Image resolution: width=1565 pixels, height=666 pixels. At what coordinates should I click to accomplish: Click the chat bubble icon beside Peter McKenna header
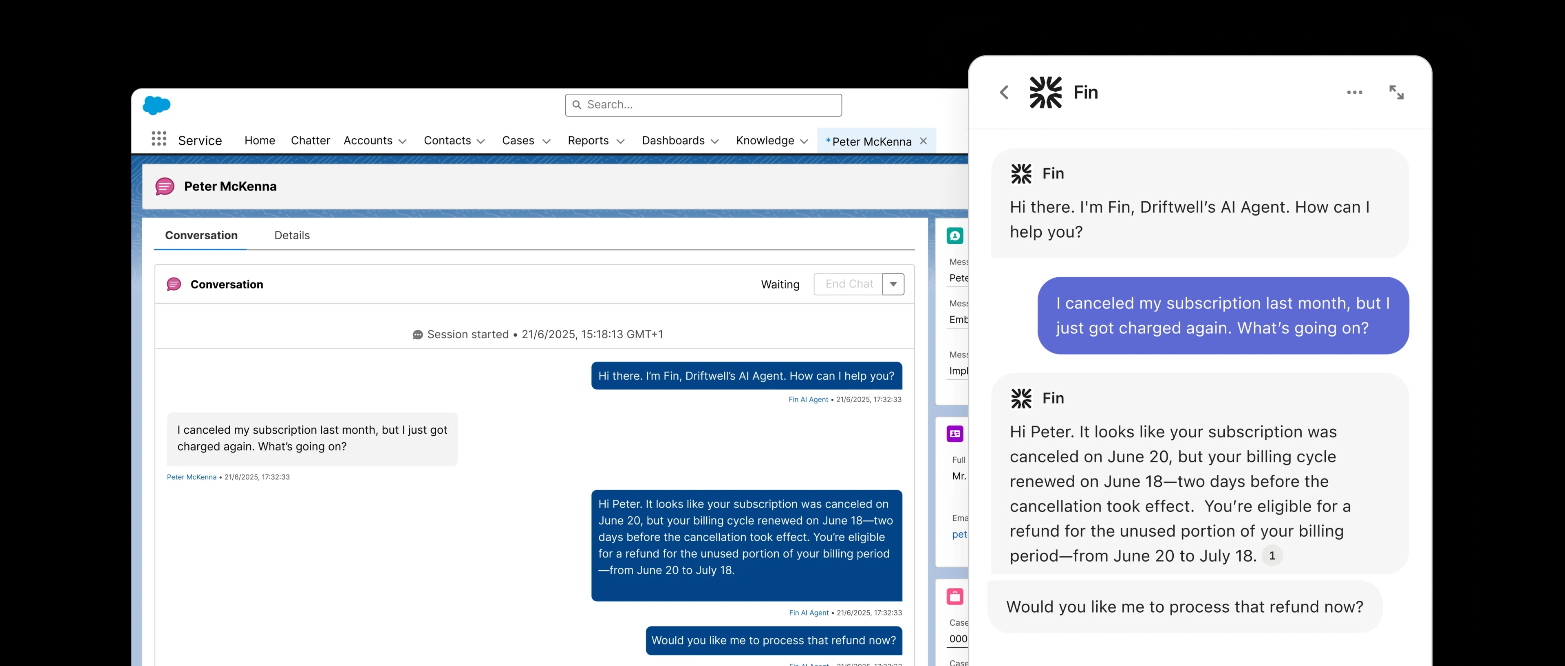pyautogui.click(x=165, y=187)
